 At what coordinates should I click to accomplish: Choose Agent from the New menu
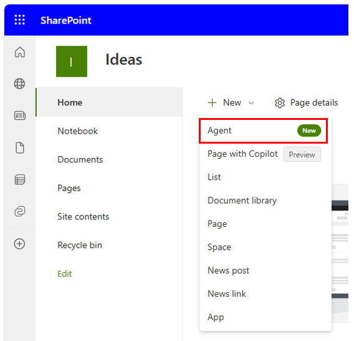tap(263, 131)
